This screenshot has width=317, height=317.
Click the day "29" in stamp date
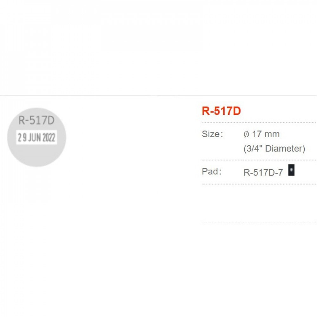23,138
